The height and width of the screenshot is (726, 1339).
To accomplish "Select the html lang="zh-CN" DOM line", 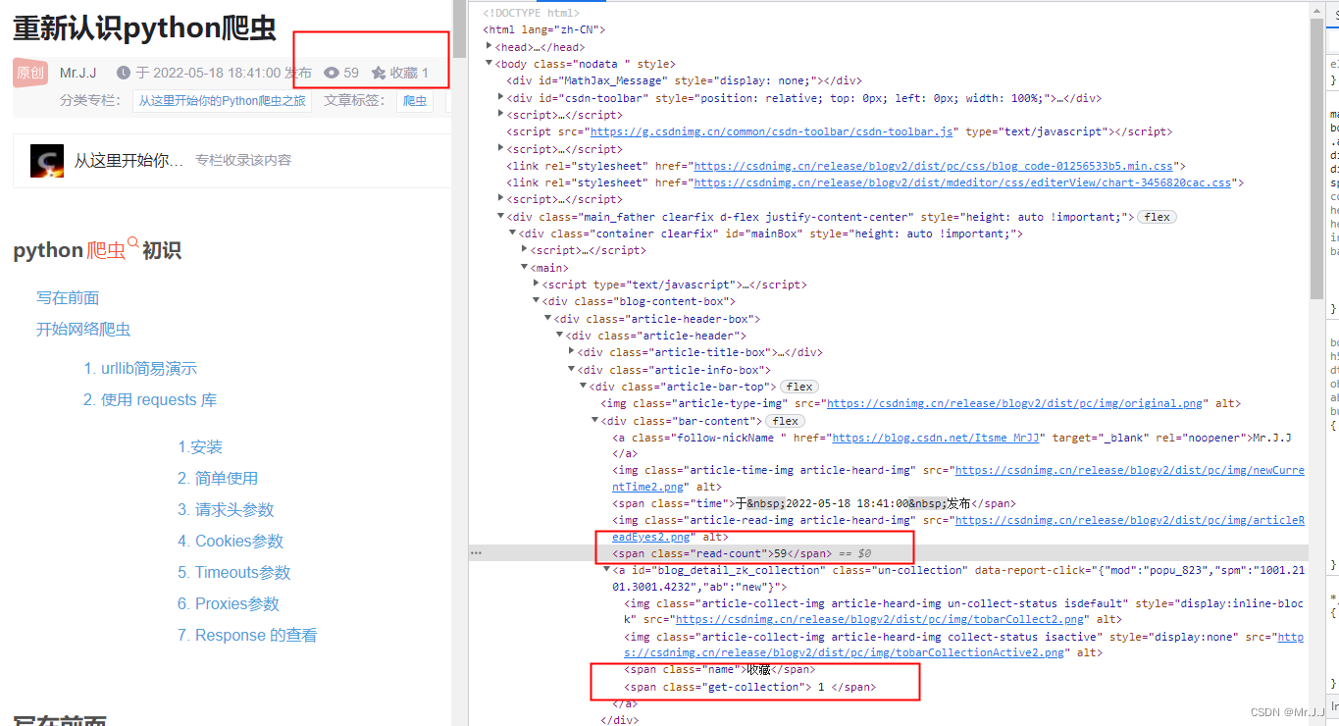I will [x=544, y=29].
